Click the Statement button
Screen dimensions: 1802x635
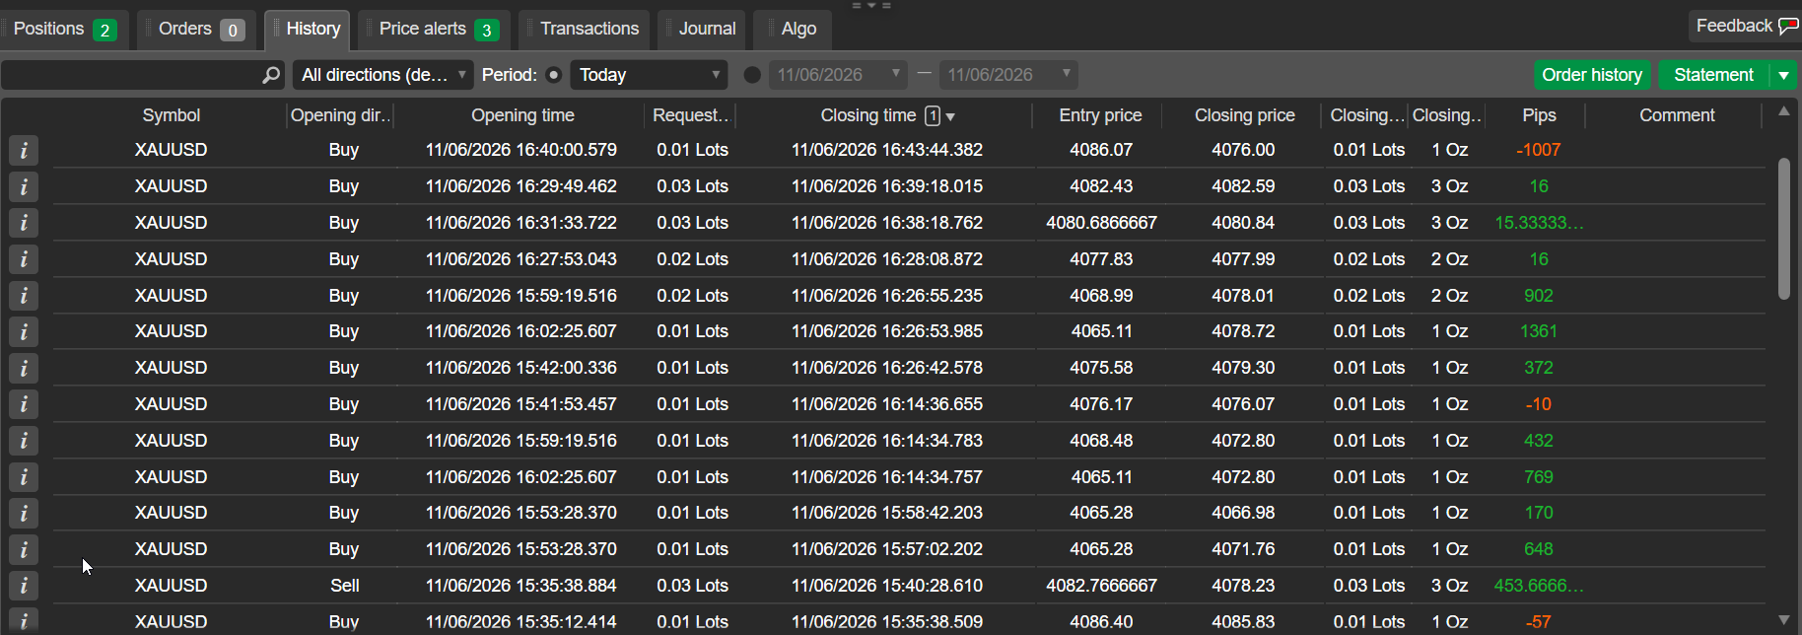tap(1714, 75)
